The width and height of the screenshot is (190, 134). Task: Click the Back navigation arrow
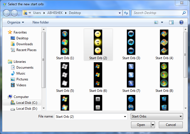(x=6, y=13)
